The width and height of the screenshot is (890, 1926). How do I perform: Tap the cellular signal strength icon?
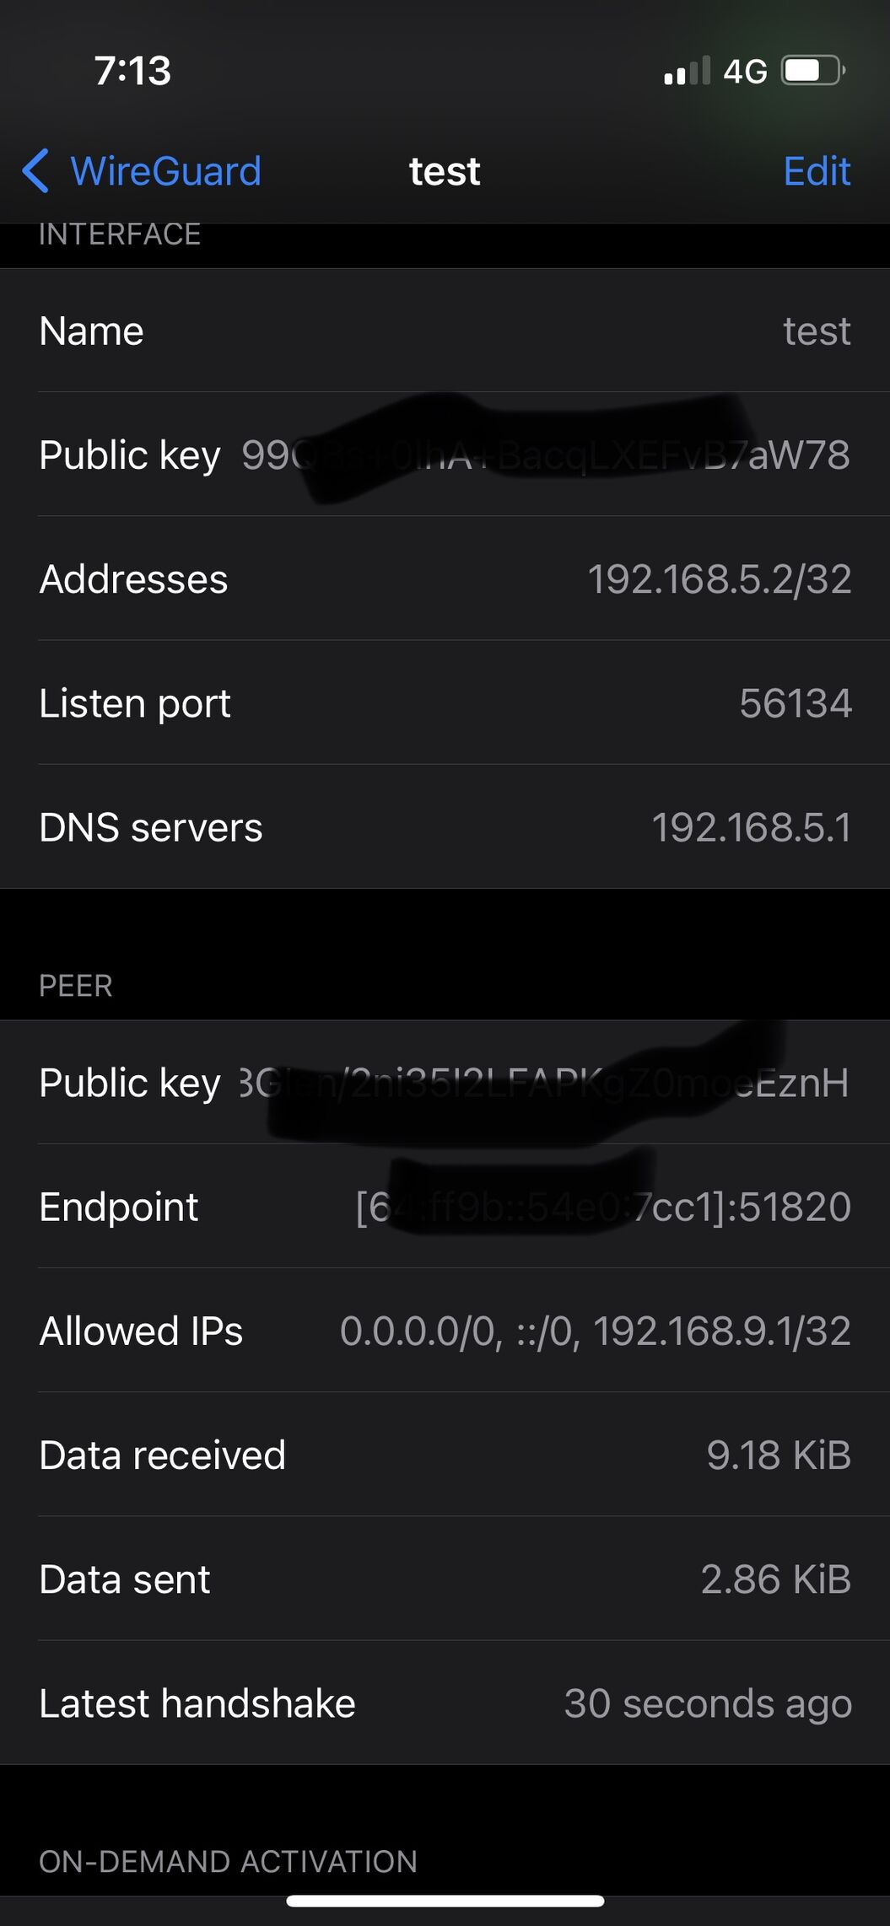click(688, 71)
